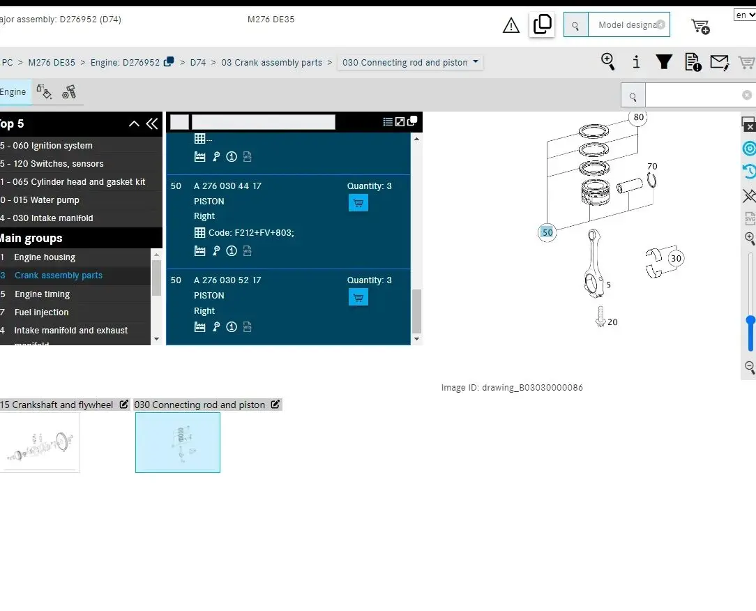The height and width of the screenshot is (611, 756).
Task: Collapse the Top 5 section chevron
Action: 134,124
